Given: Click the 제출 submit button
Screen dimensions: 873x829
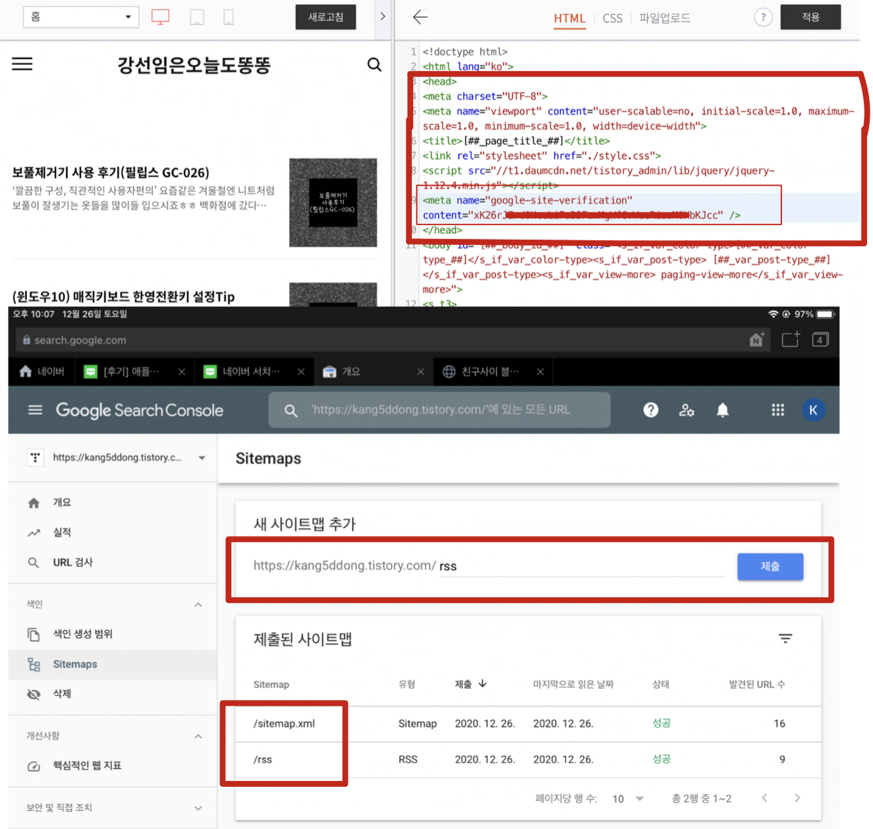Looking at the screenshot, I should tap(770, 567).
